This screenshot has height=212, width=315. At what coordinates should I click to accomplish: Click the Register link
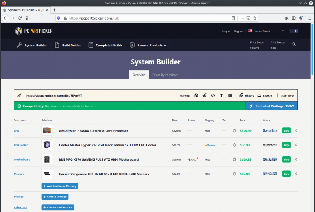[x=239, y=31]
